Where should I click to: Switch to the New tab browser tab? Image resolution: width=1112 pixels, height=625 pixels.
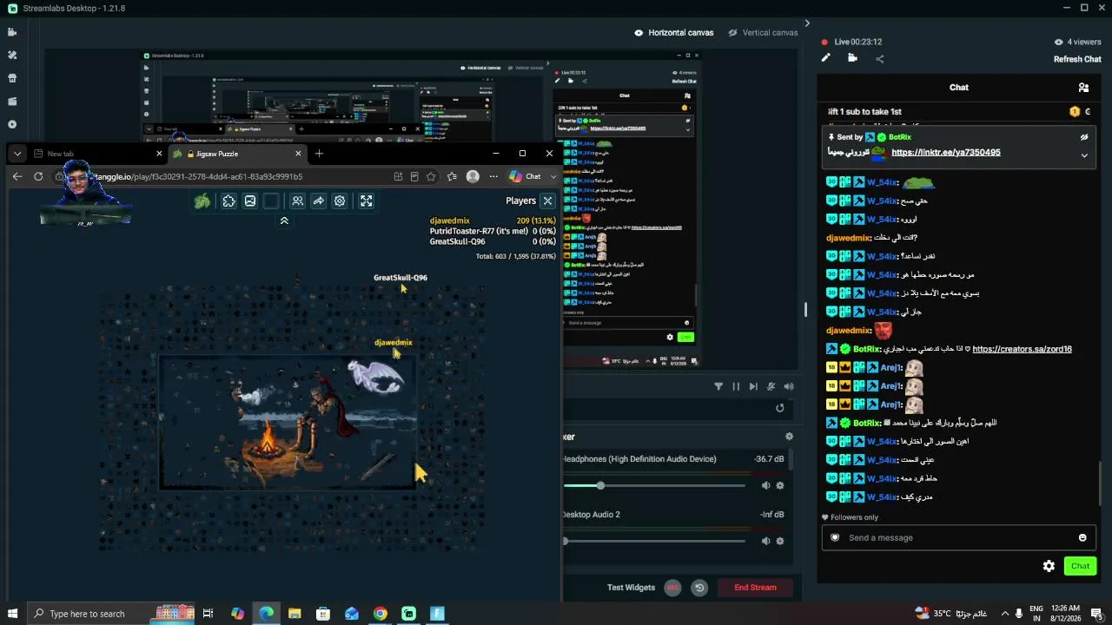tap(96, 154)
